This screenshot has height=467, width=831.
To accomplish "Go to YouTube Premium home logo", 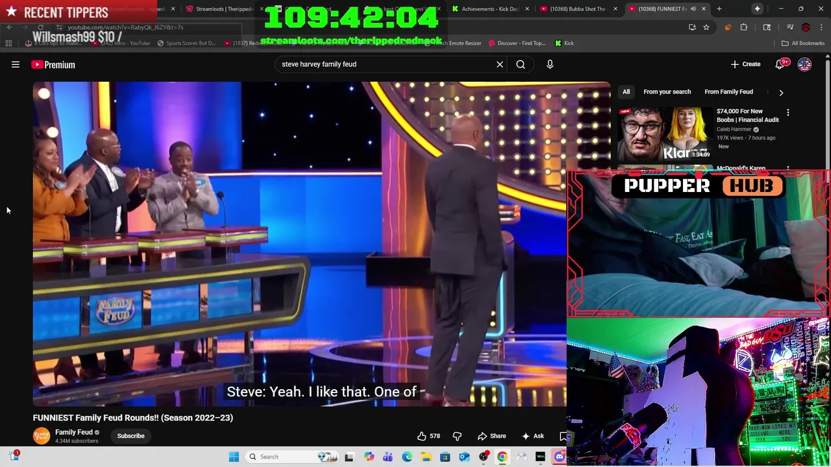I will 53,64.
